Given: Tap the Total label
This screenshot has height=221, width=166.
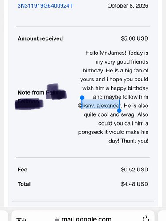Looking at the screenshot, I should click(24, 184).
